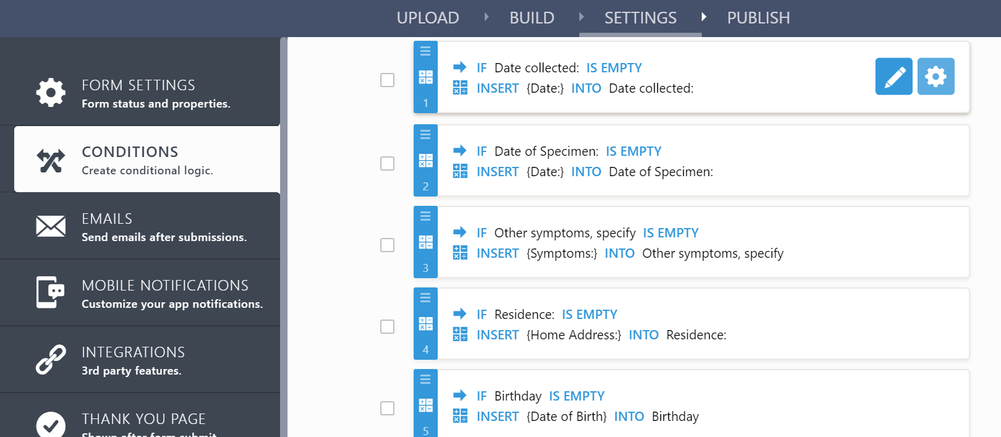1001x437 pixels.
Task: Tick the checkbox beside the Birthday condition
Action: 388,409
